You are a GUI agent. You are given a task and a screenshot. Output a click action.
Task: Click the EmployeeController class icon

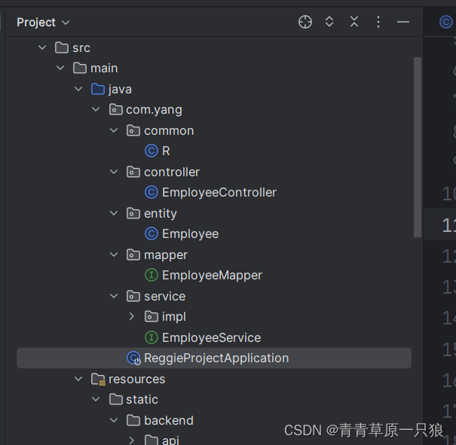151,192
